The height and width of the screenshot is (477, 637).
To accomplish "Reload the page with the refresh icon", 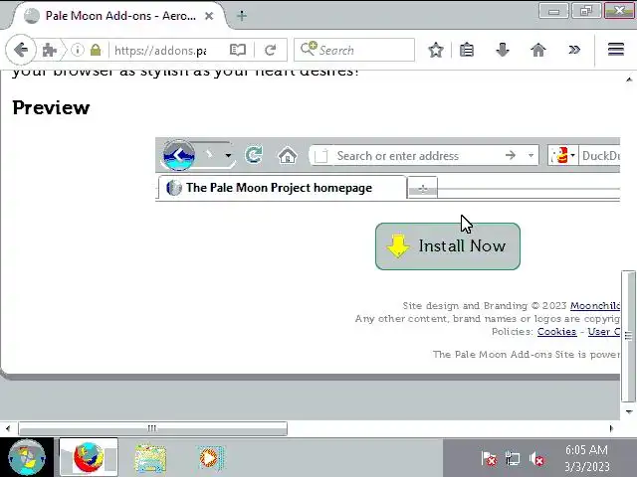I will tap(270, 50).
